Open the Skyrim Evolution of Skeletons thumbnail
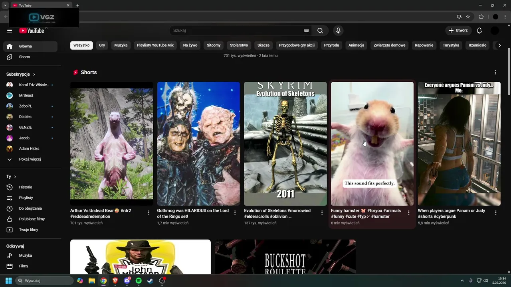The width and height of the screenshot is (511, 287). [x=285, y=144]
